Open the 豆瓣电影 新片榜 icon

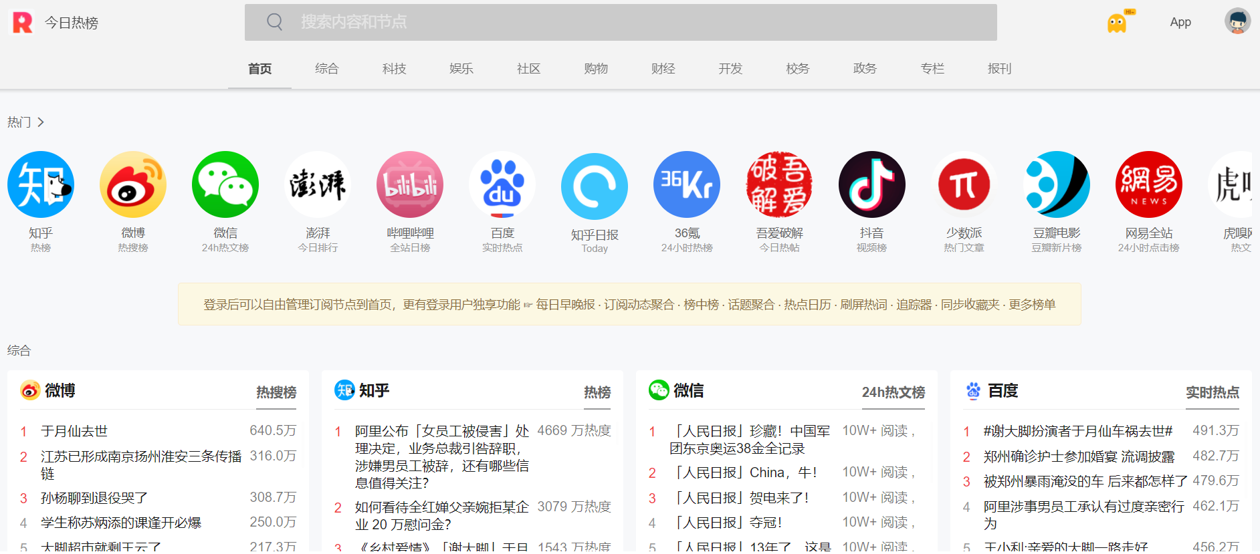1057,184
